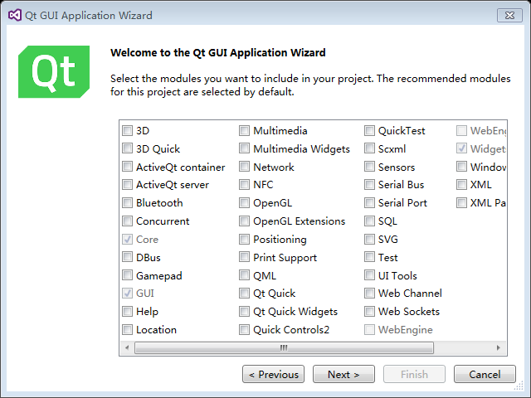Check the 3D Quick module

(x=127, y=148)
